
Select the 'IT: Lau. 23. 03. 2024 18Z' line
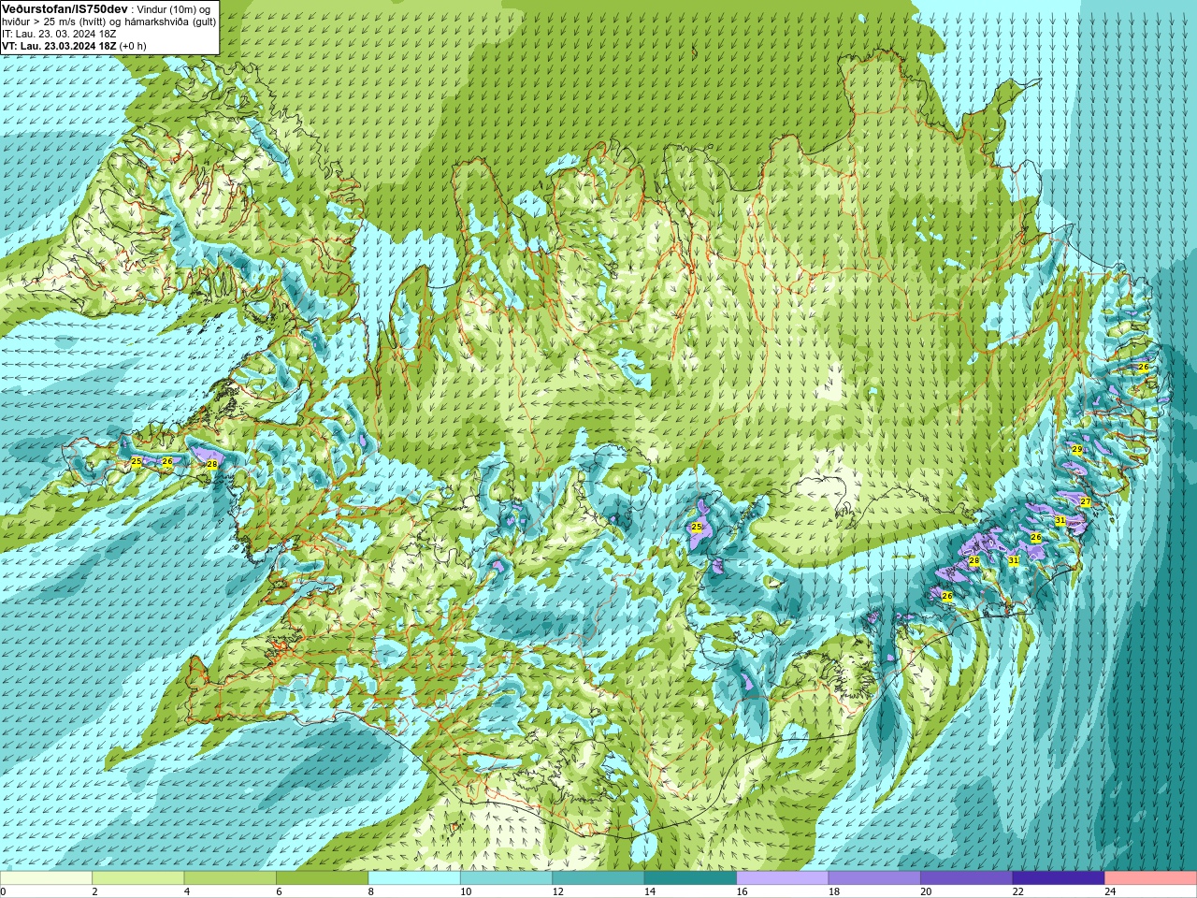tap(59, 34)
